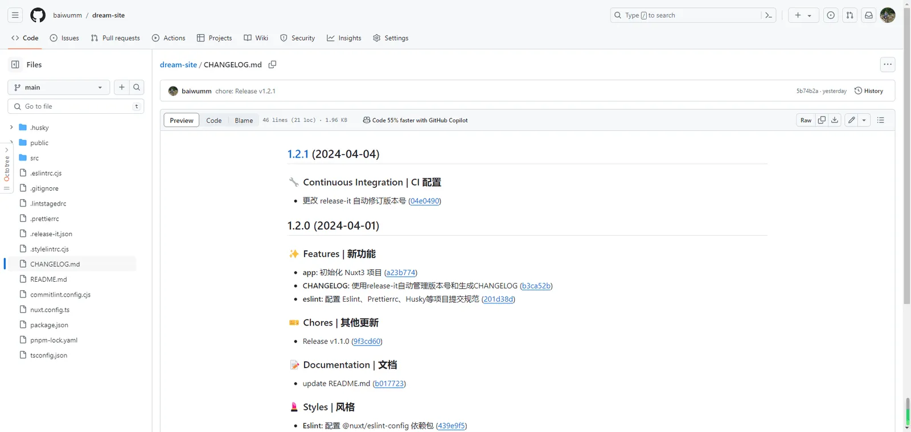Switch to Code source view
This screenshot has width=911, height=432.
click(x=214, y=120)
